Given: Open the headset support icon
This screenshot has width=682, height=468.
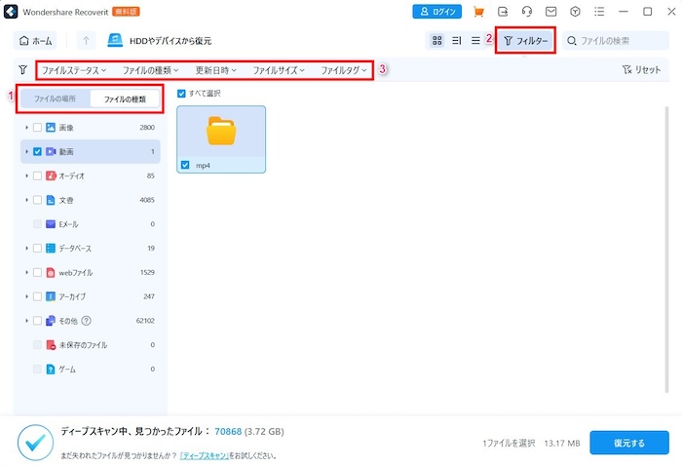Looking at the screenshot, I should click(x=526, y=12).
